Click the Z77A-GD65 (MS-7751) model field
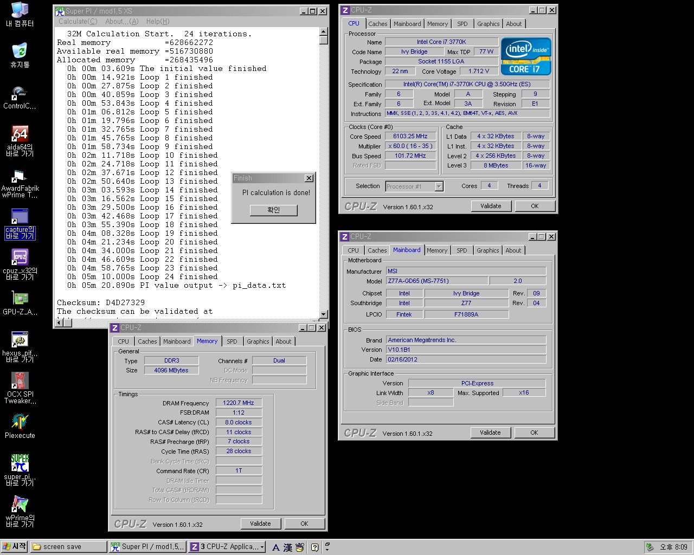 point(437,281)
